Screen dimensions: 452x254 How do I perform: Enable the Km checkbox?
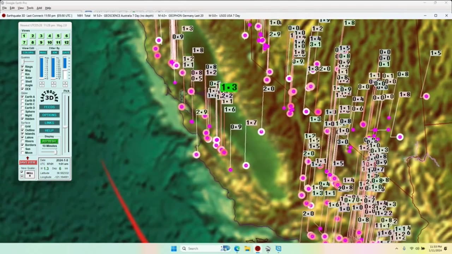pos(23,74)
